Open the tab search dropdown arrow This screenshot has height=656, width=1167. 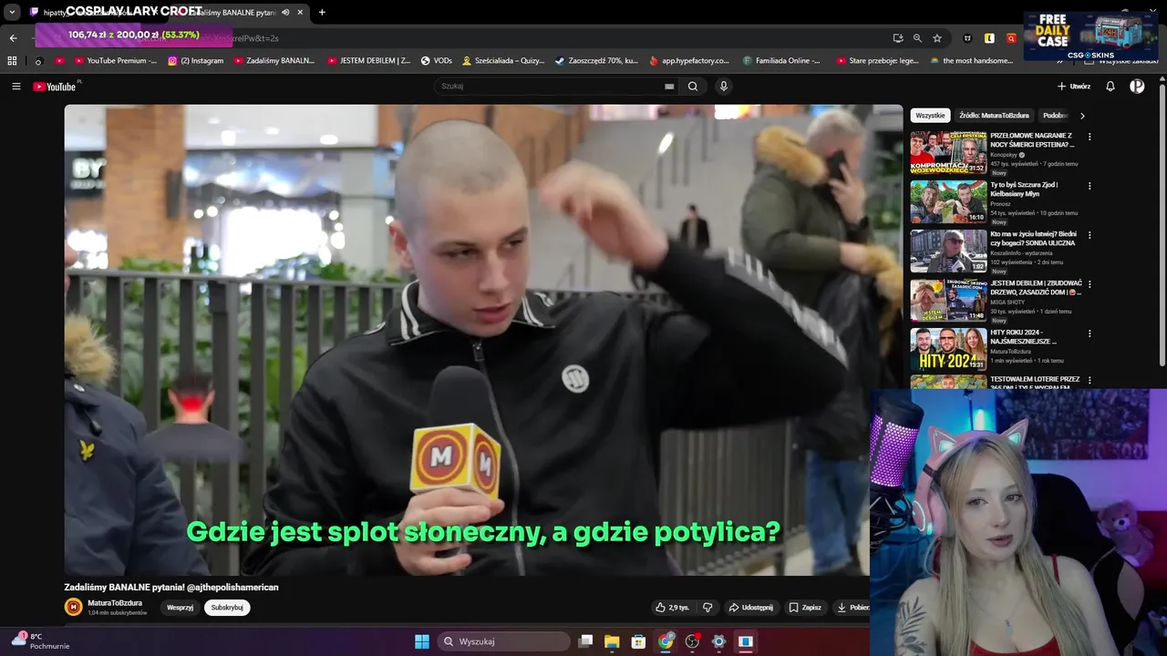click(12, 12)
